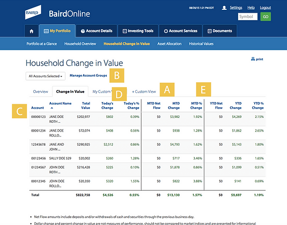Click the Symbol input field
287x225 pixels.
248,17
